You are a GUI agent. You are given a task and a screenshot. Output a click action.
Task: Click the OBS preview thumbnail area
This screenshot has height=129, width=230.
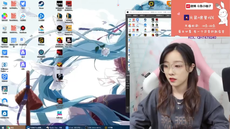coord(149,27)
